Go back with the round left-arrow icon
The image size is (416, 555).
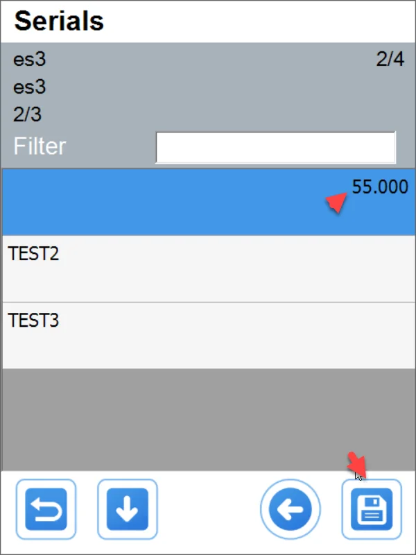pyautogui.click(x=291, y=510)
